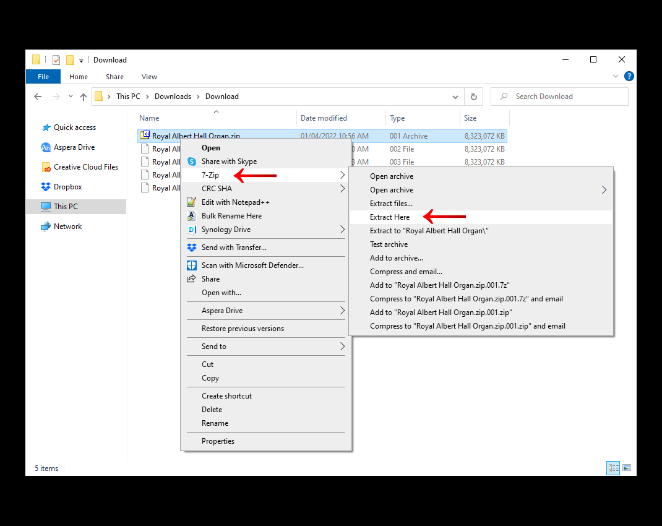Sort by the Date modified column header
Viewport: 662px width, 526px height.
point(341,118)
